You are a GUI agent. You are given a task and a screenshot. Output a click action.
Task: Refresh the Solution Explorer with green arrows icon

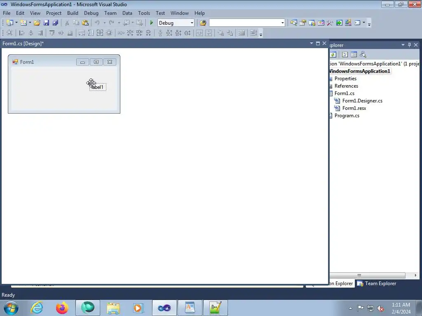point(333,55)
